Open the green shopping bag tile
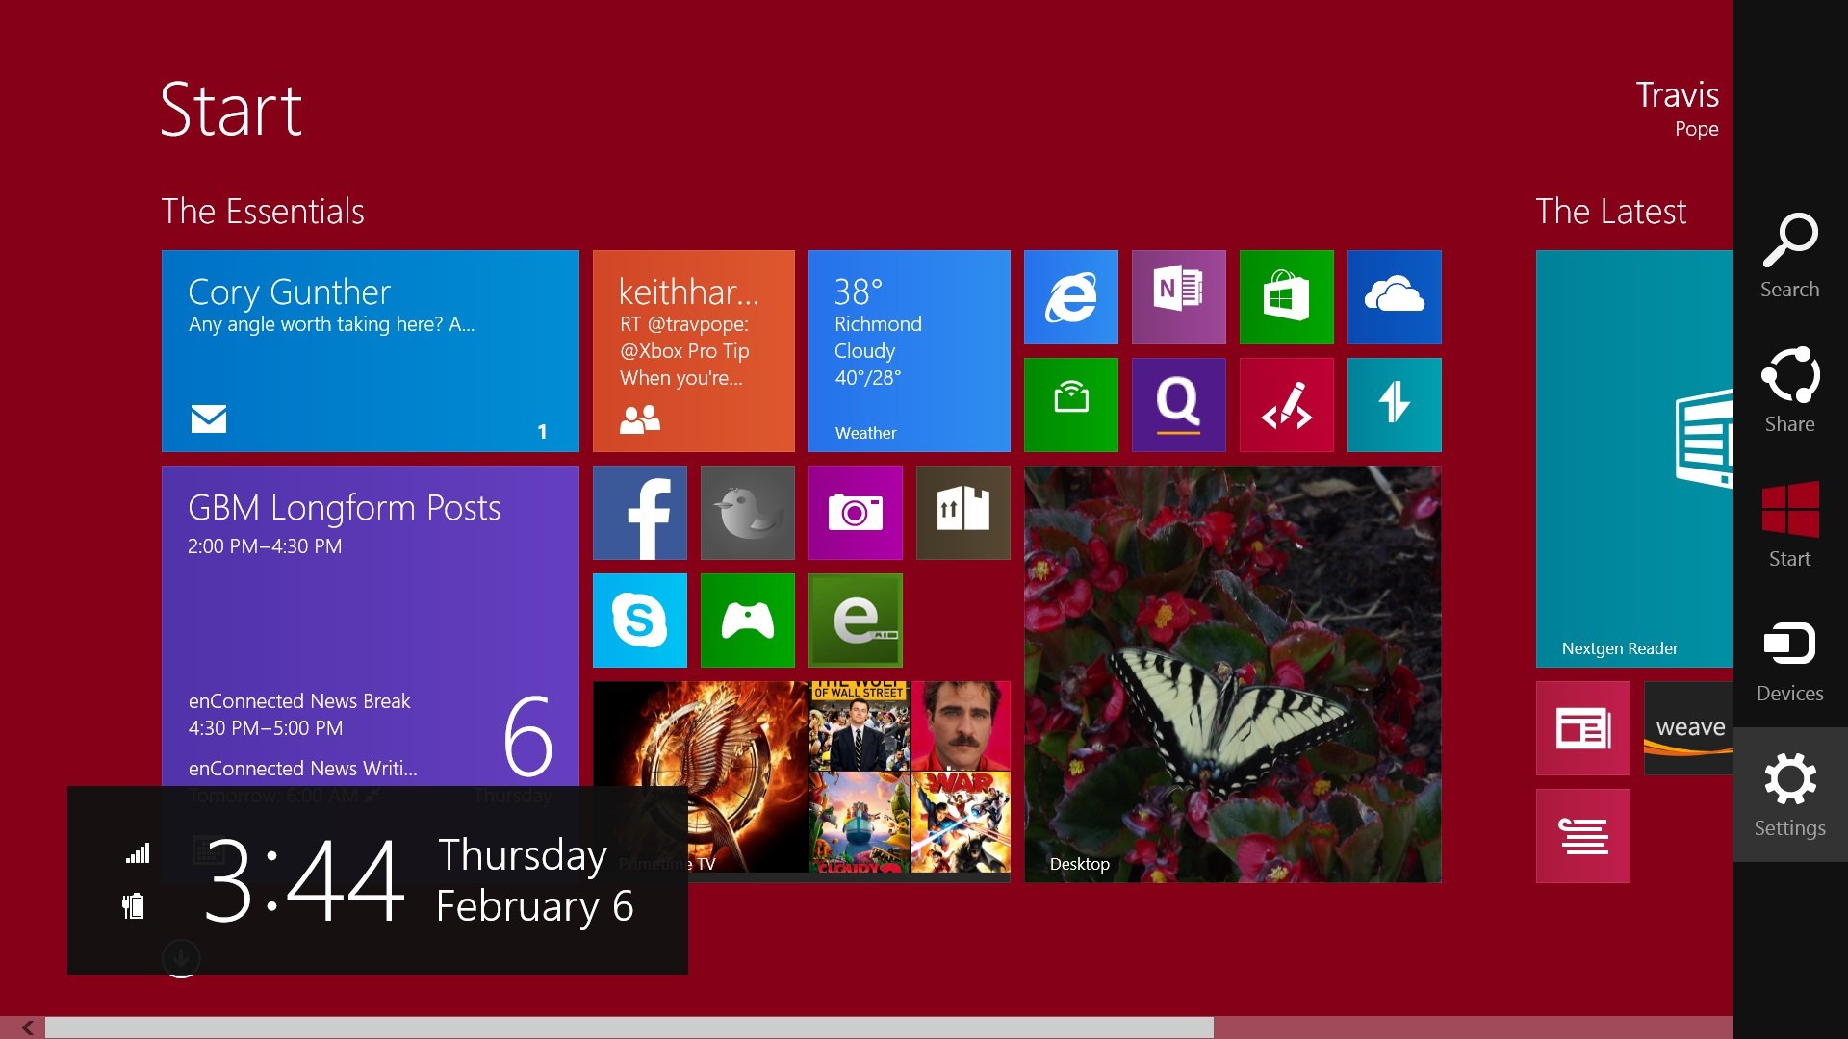This screenshot has width=1848, height=1039. 1071,405
